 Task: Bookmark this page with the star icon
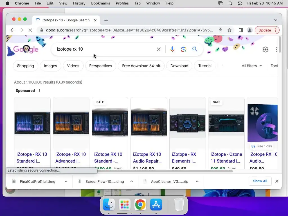229,30
